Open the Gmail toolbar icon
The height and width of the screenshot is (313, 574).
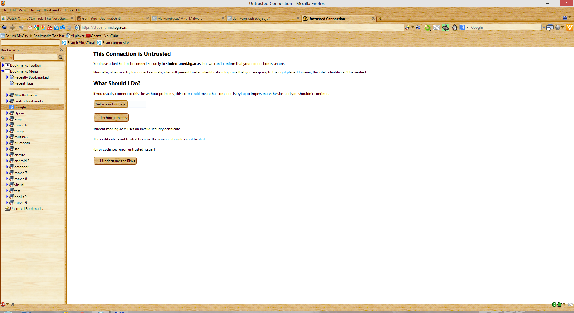coord(30,27)
